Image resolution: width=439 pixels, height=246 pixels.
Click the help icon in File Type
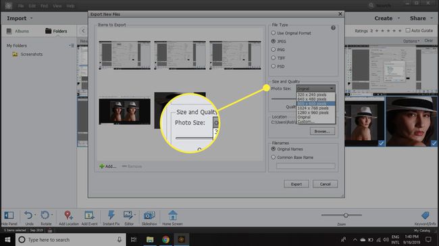pos(333,28)
